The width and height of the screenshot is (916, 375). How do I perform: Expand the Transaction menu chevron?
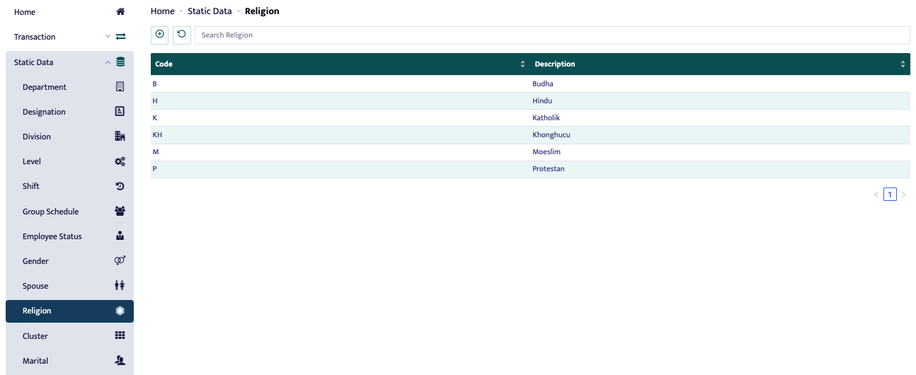(108, 37)
